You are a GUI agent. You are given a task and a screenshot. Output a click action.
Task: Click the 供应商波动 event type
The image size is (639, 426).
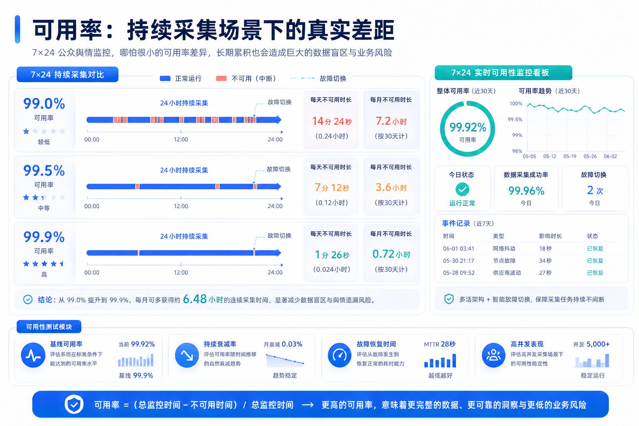(x=507, y=272)
